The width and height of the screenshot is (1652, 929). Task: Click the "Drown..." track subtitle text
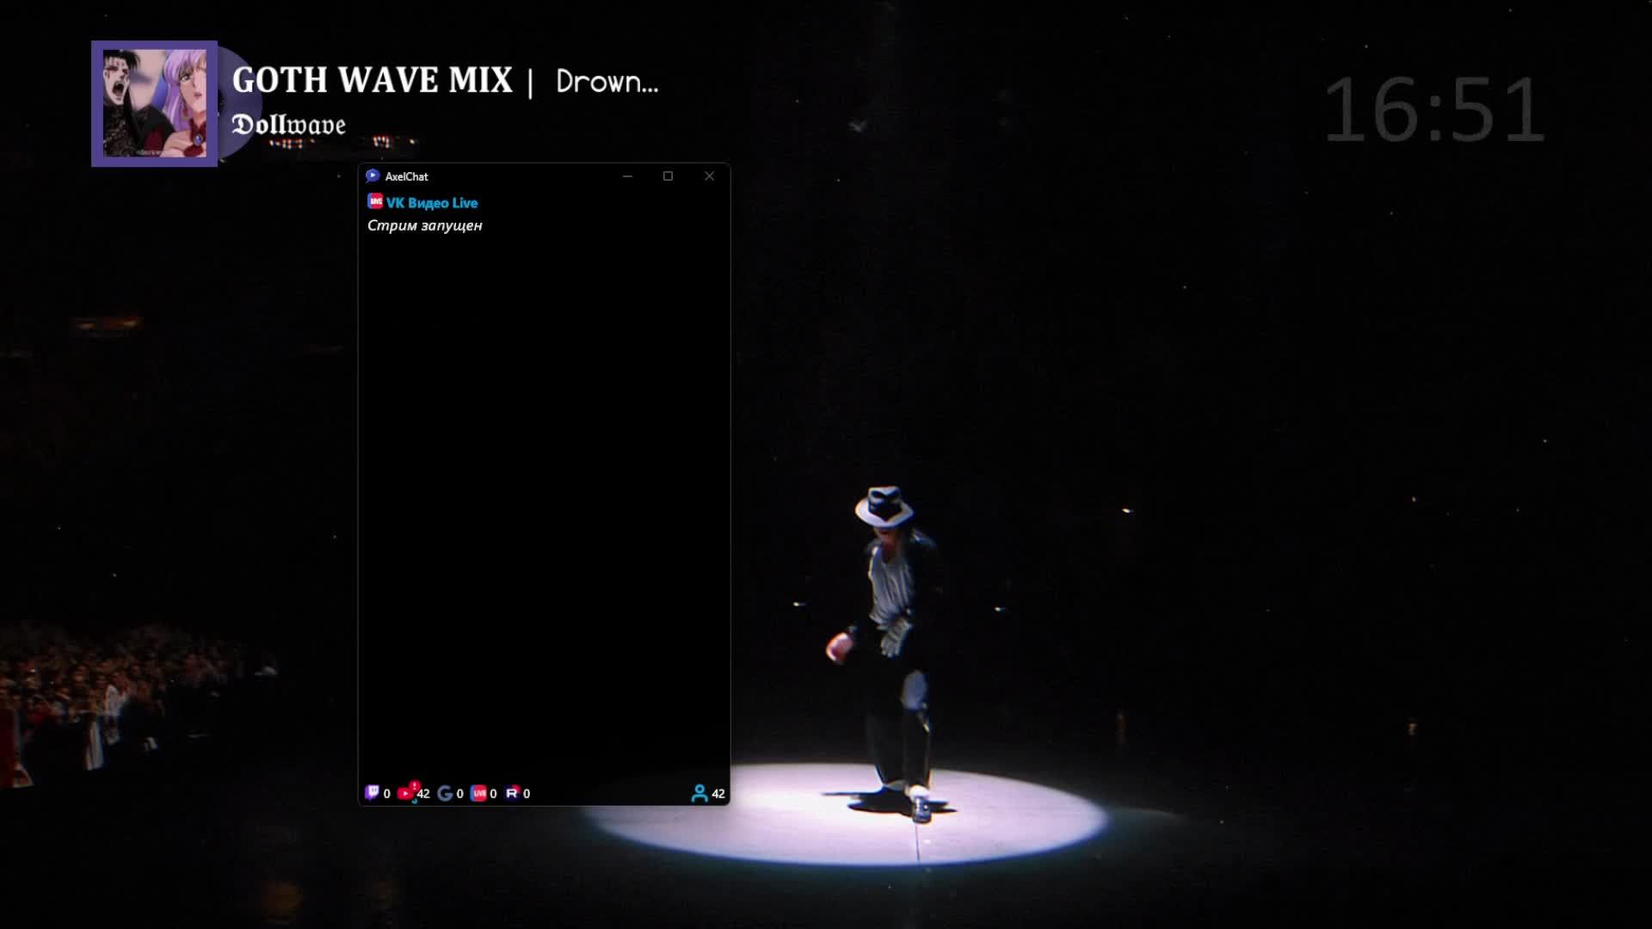pos(607,82)
